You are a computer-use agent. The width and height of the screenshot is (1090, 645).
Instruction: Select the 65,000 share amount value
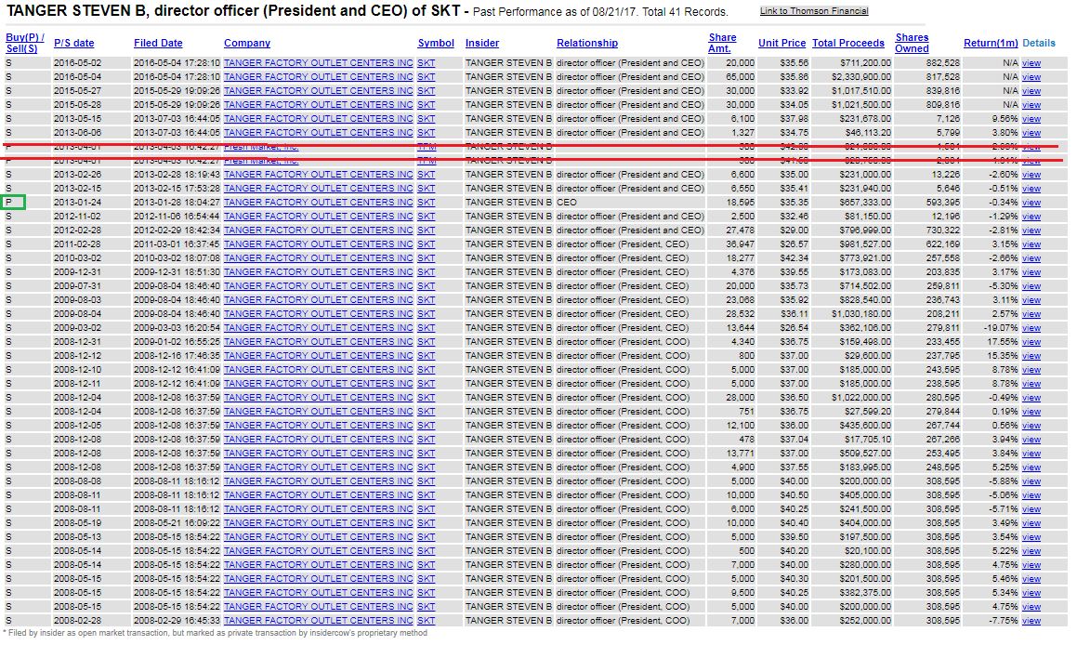click(740, 77)
